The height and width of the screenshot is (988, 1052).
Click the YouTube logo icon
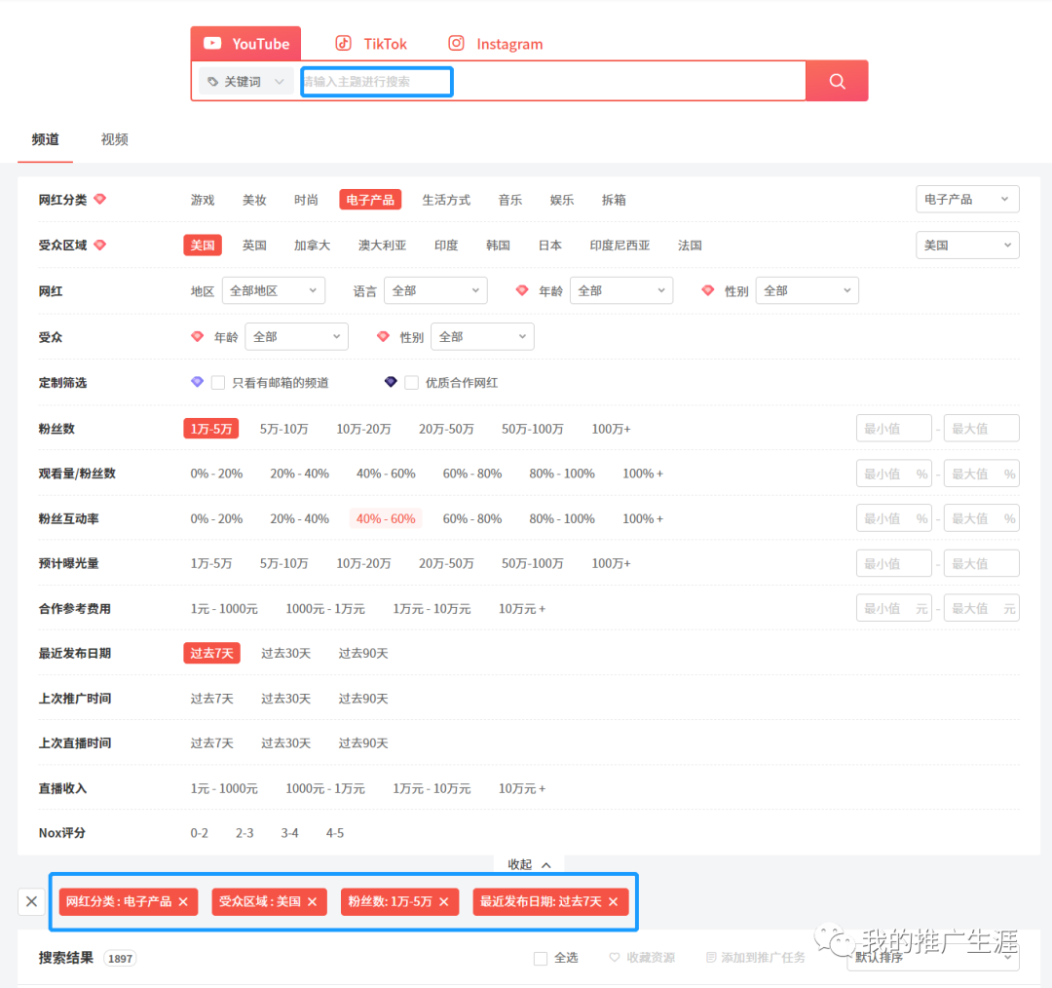pos(212,43)
